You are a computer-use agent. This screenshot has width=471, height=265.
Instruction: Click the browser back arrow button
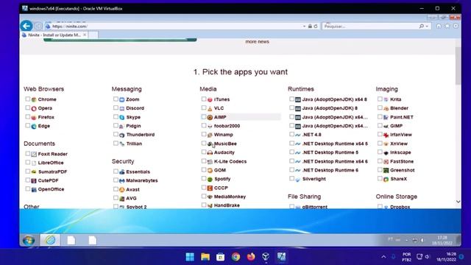point(26,26)
